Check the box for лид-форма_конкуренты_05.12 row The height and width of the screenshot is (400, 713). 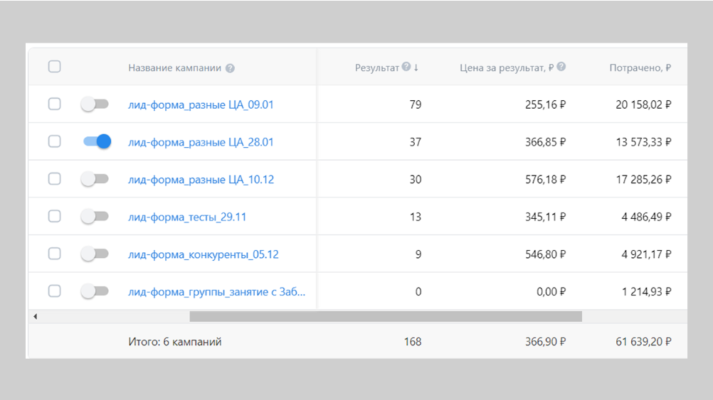[x=54, y=254]
